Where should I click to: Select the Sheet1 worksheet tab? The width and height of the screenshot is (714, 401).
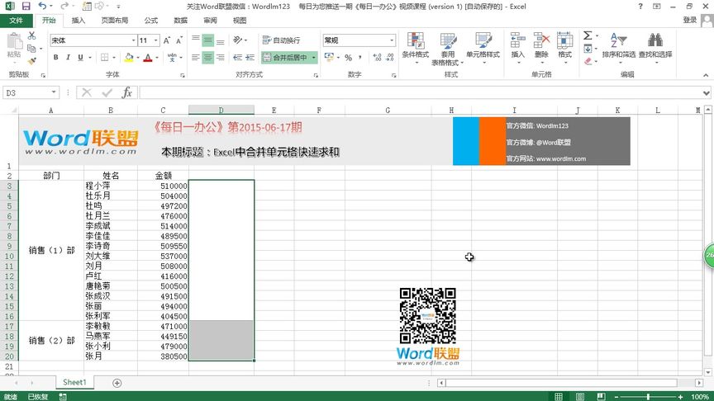click(x=74, y=382)
